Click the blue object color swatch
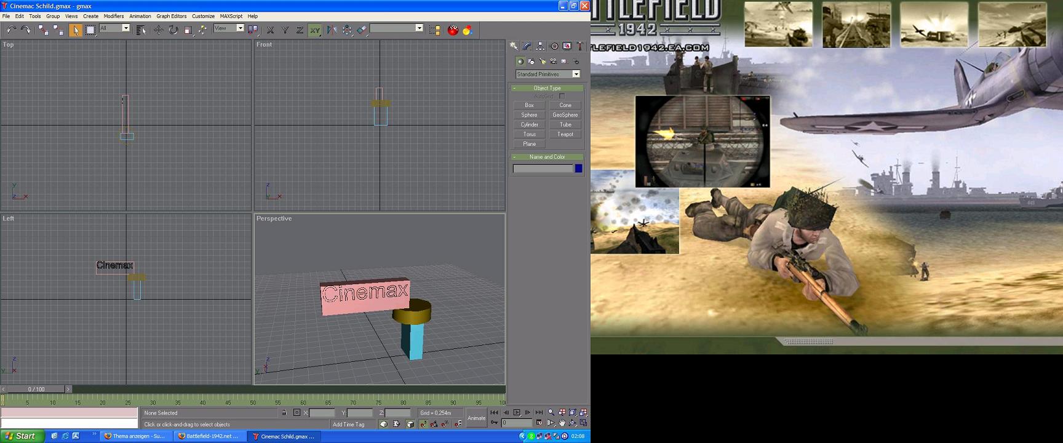 point(578,169)
